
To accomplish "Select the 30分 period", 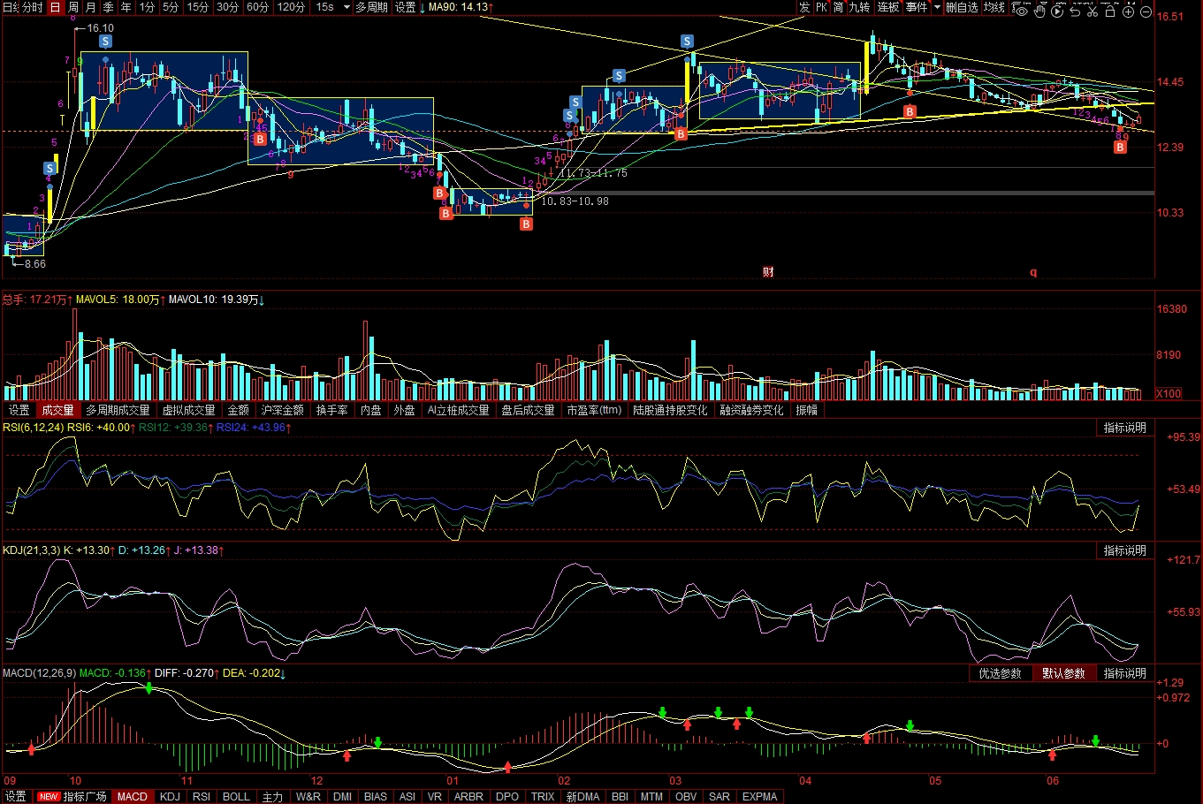I will point(227,7).
